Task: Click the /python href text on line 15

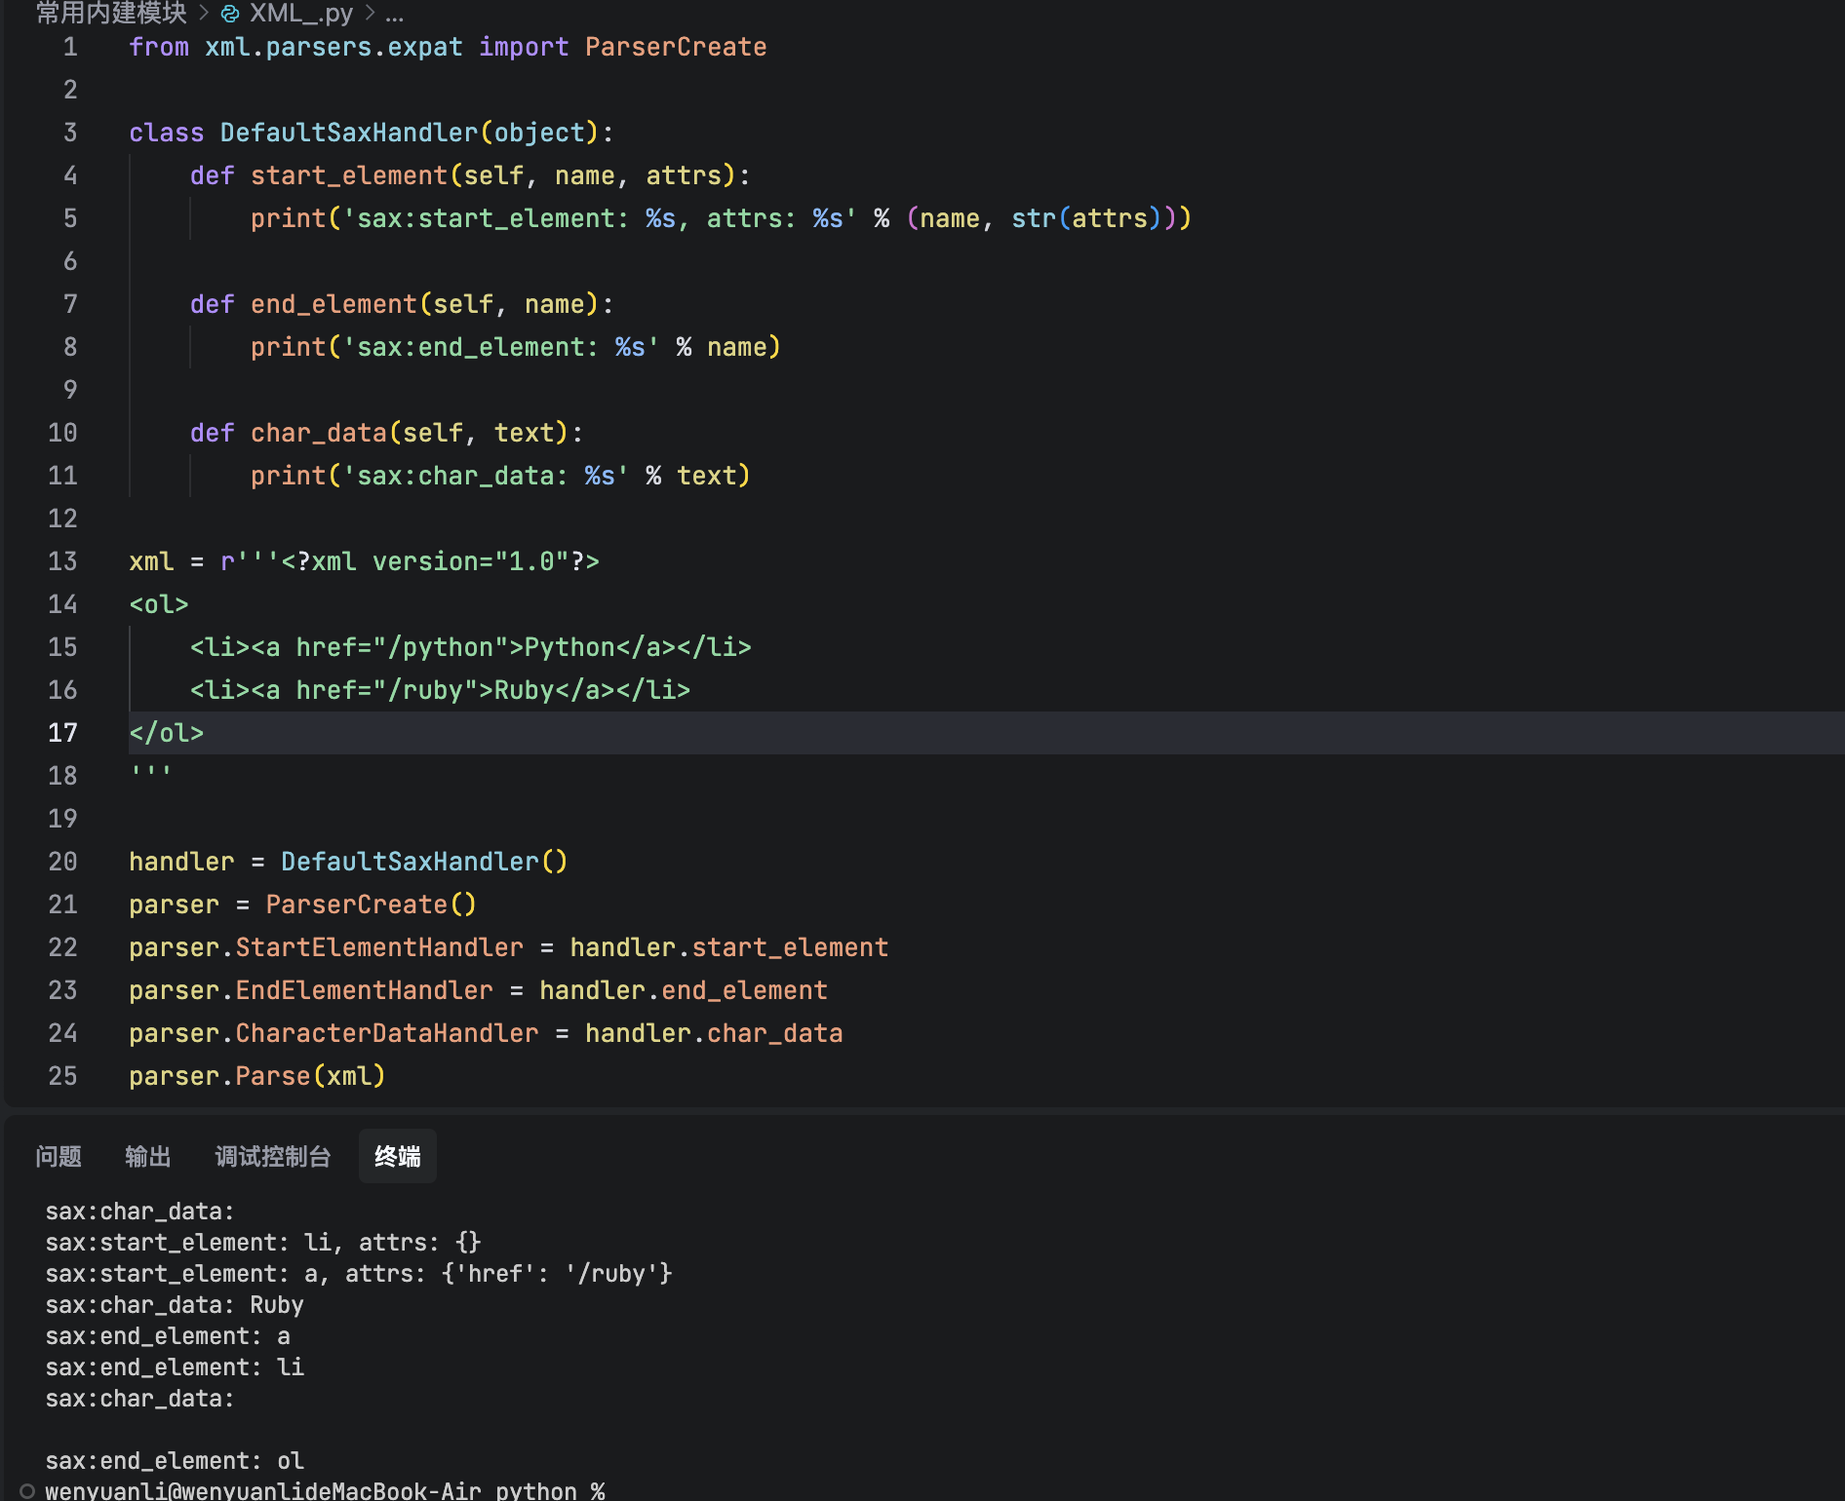Action: pyautogui.click(x=441, y=647)
